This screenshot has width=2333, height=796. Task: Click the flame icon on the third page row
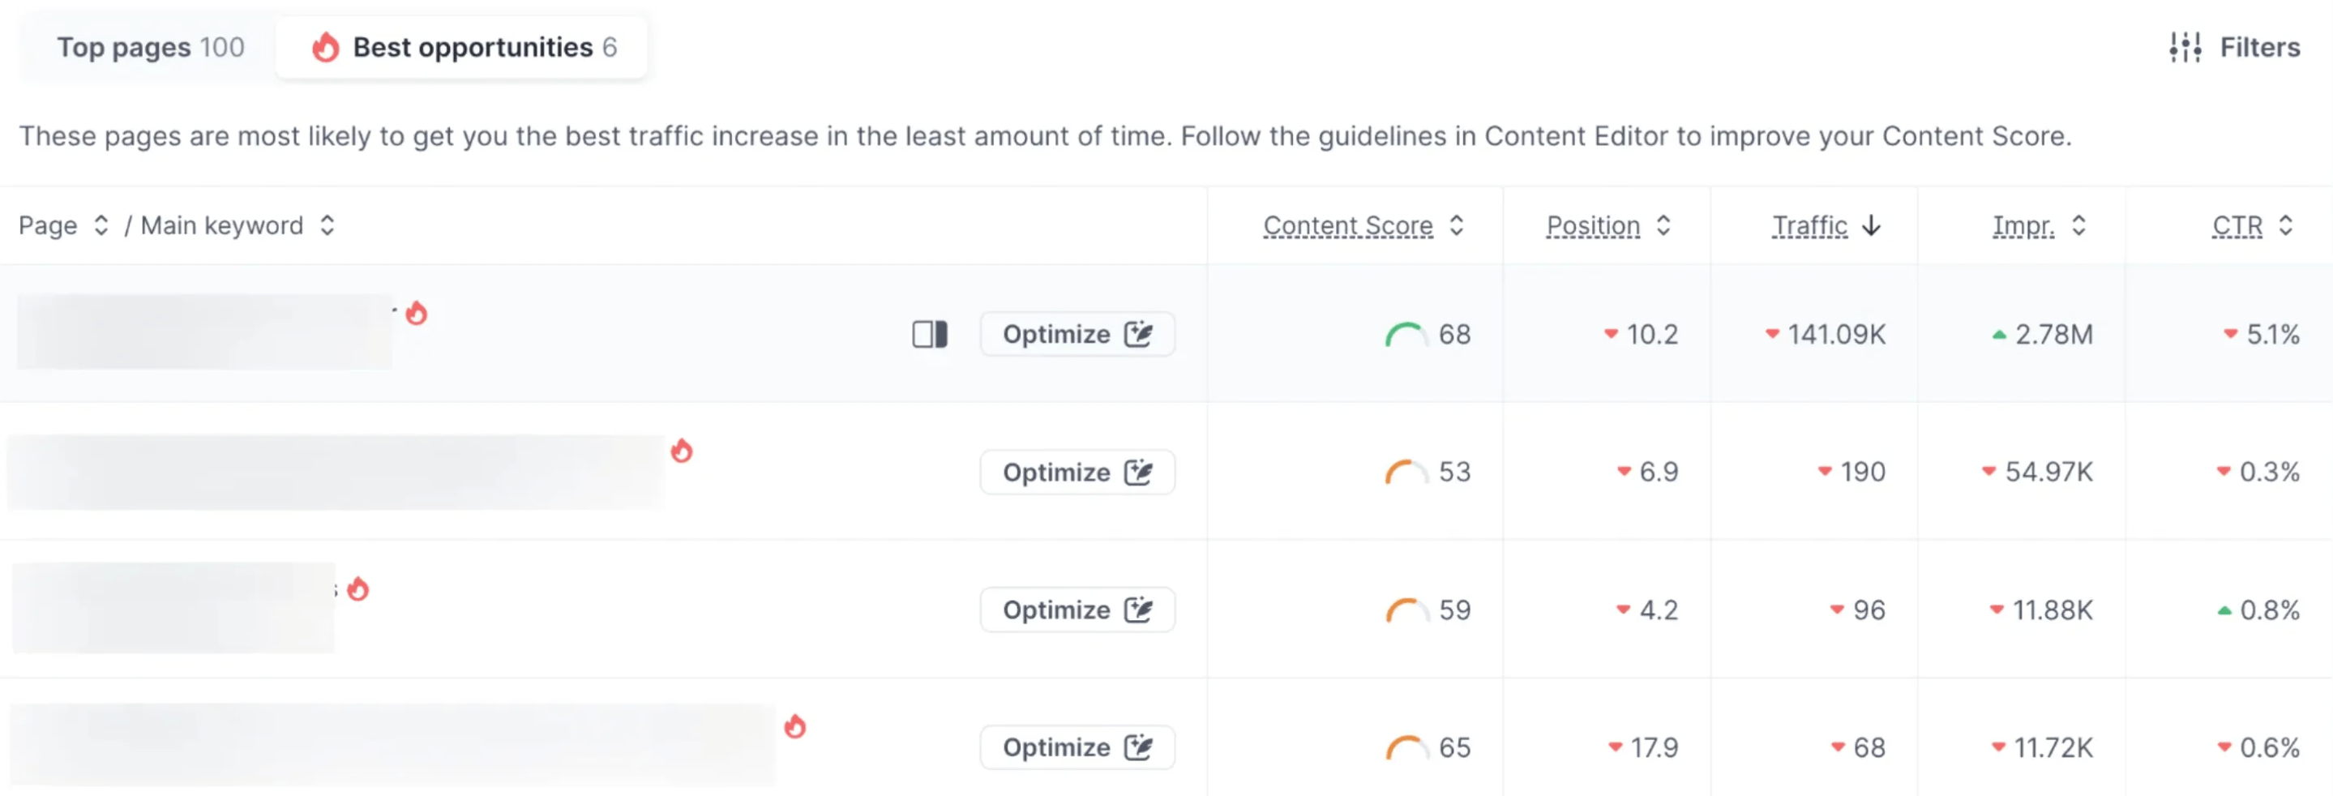(x=358, y=588)
